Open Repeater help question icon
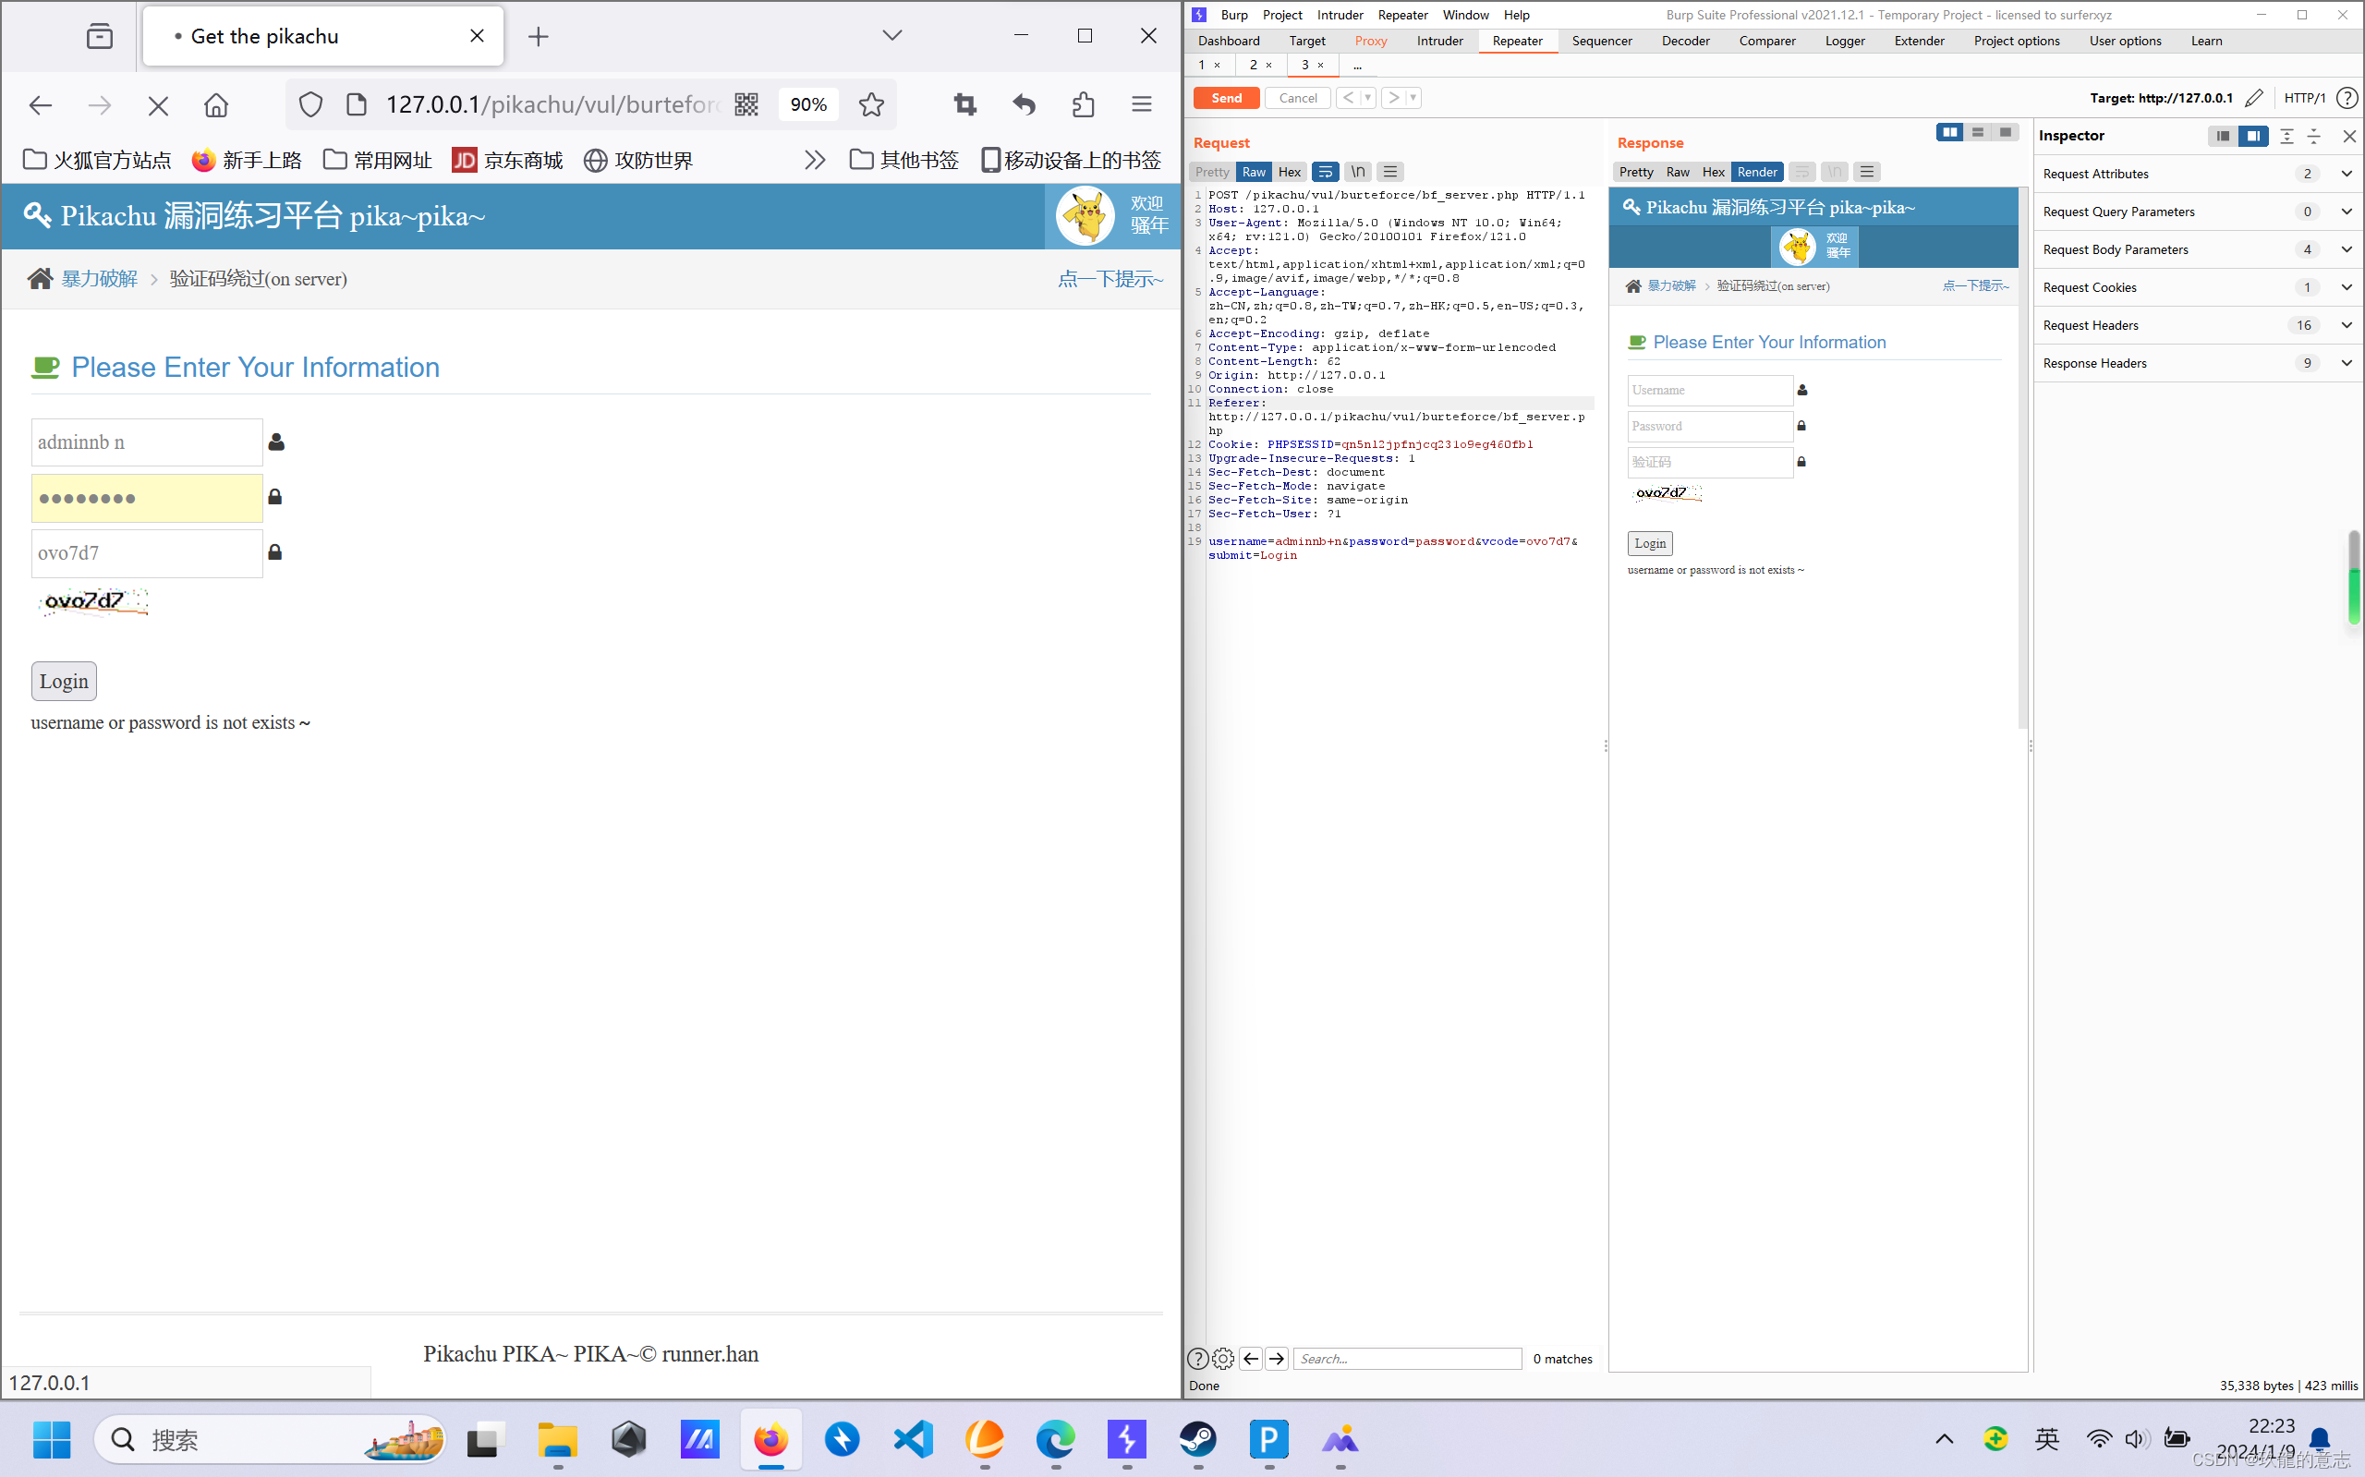Viewport: 2365px width, 1477px height. [2347, 98]
